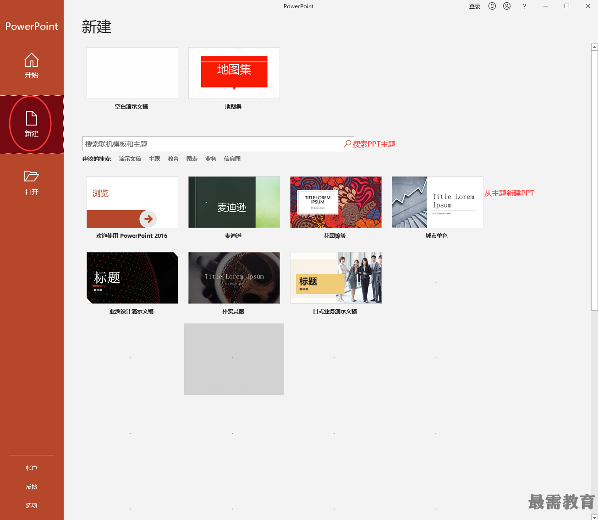Click the scrollbar up arrow
Image resolution: width=598 pixels, height=520 pixels.
[x=594, y=47]
